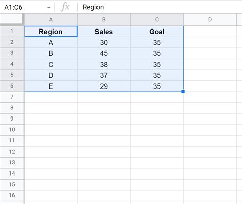The image size is (242, 204).
Task: Open the Name box dropdown arrow
Action: click(x=49, y=8)
